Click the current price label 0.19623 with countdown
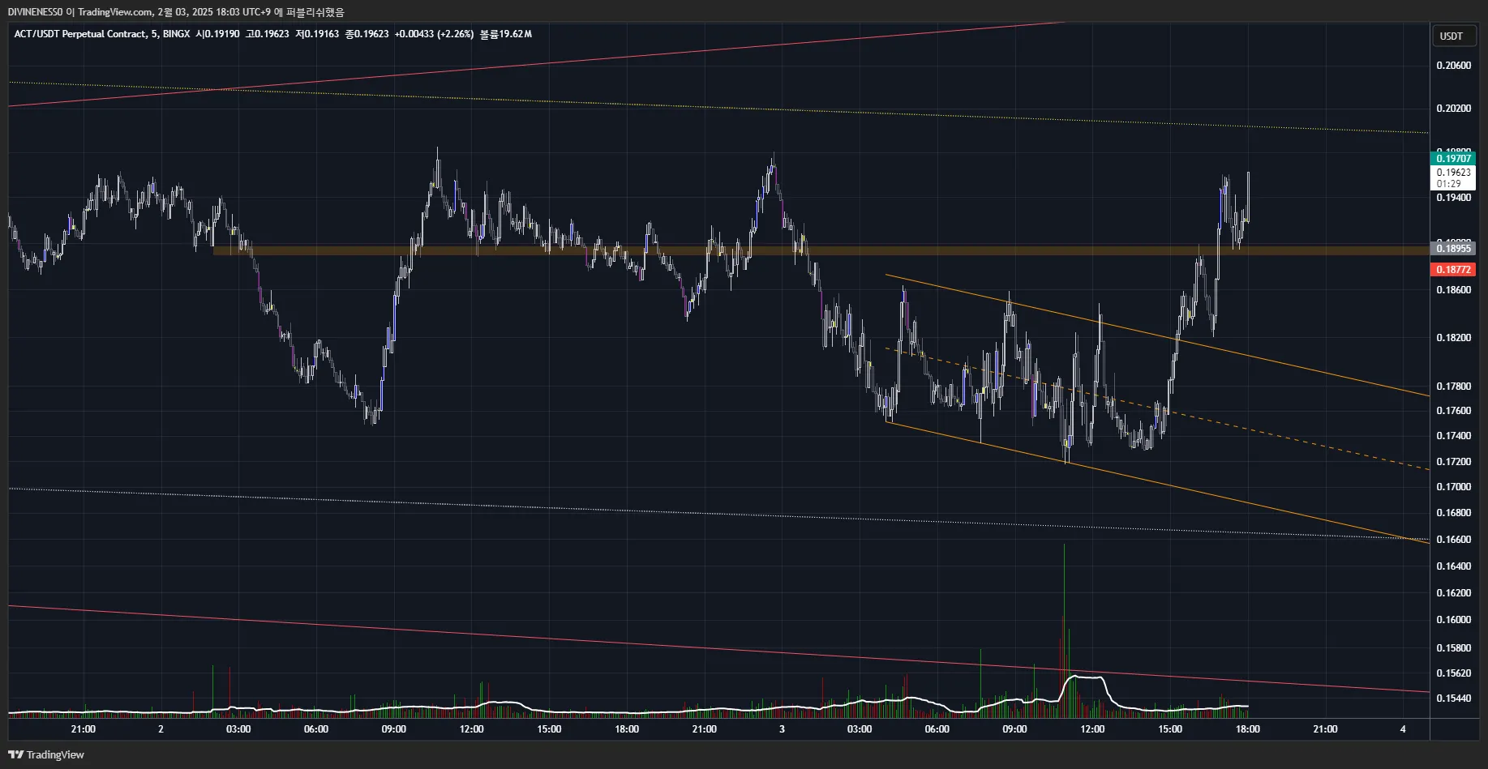The image size is (1488, 769). [x=1453, y=177]
